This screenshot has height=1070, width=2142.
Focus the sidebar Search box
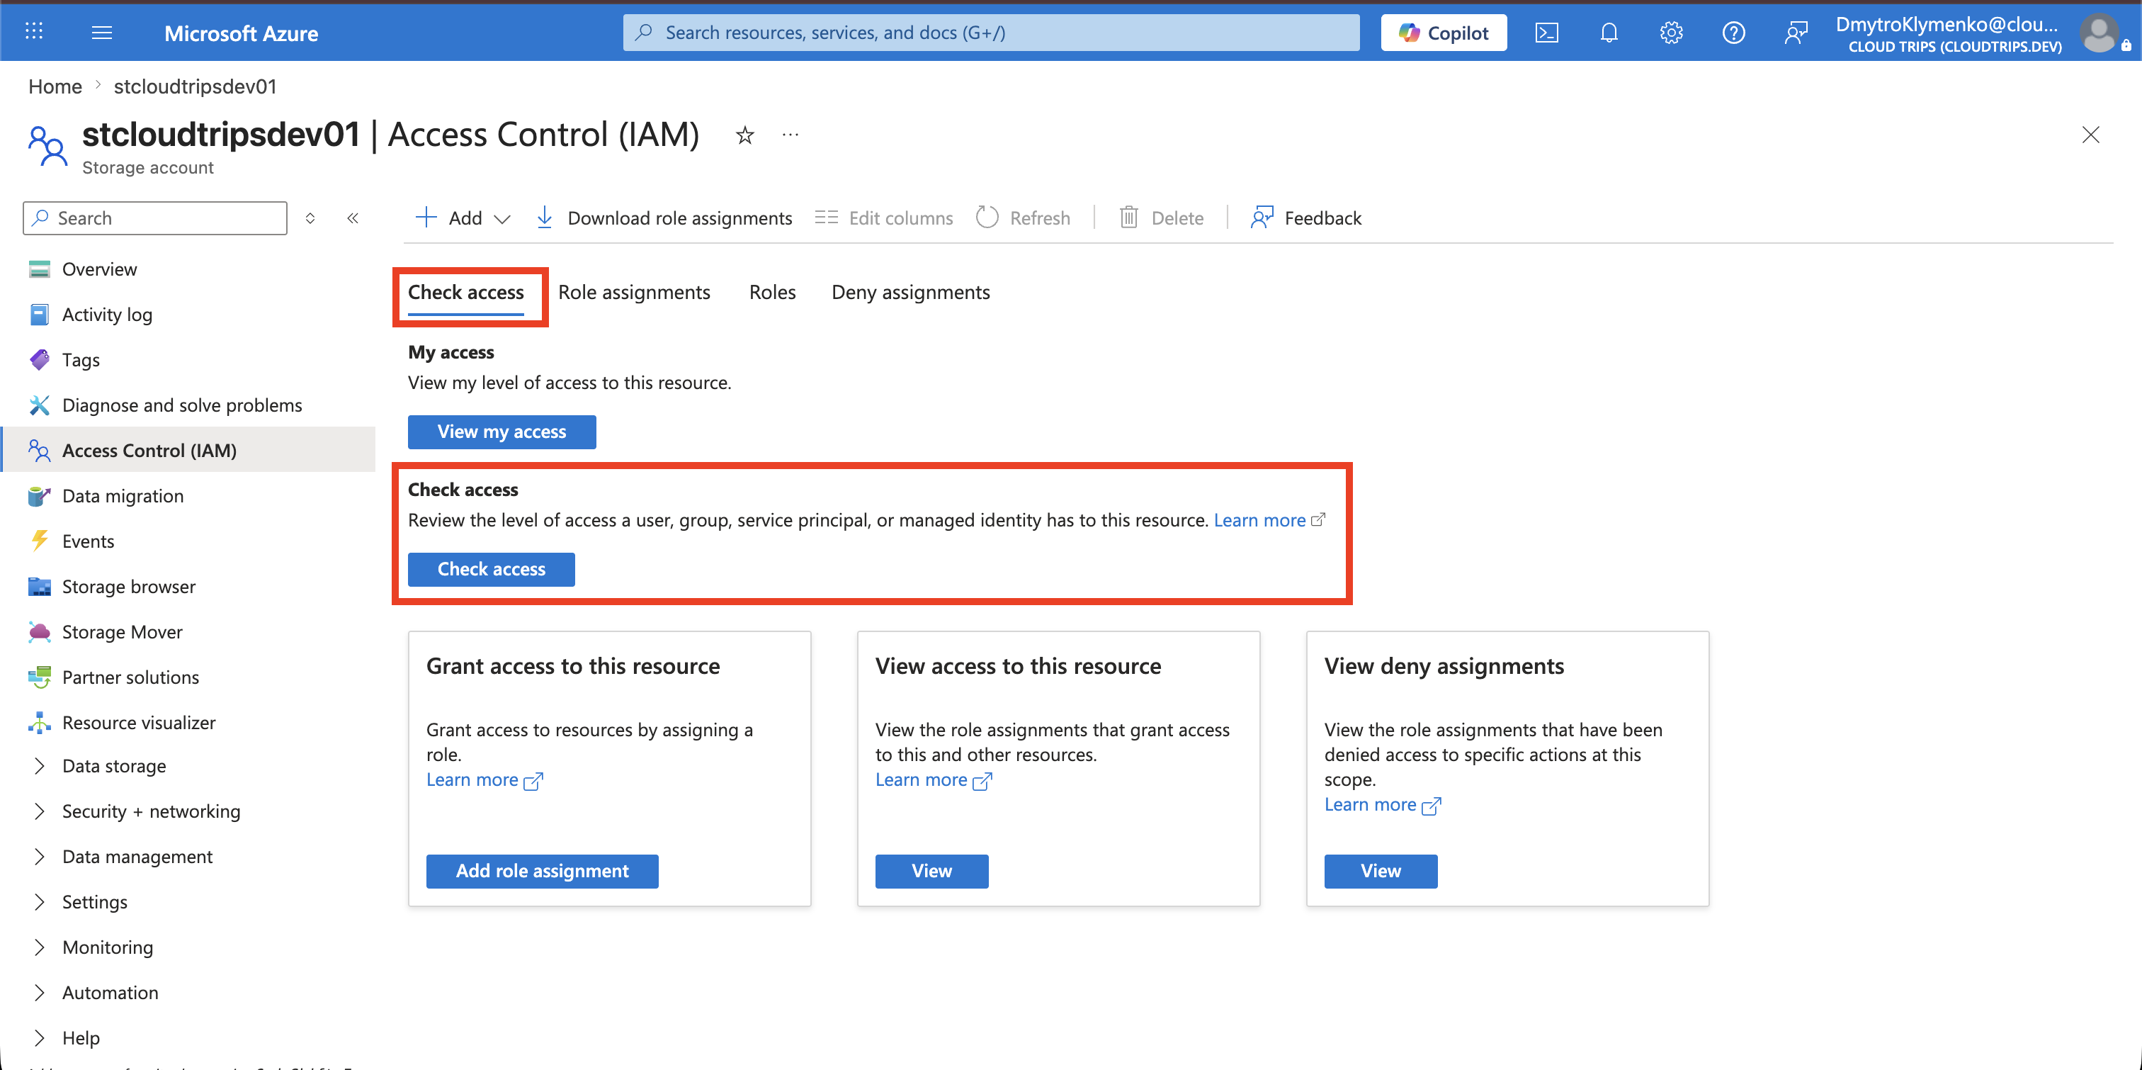click(154, 218)
